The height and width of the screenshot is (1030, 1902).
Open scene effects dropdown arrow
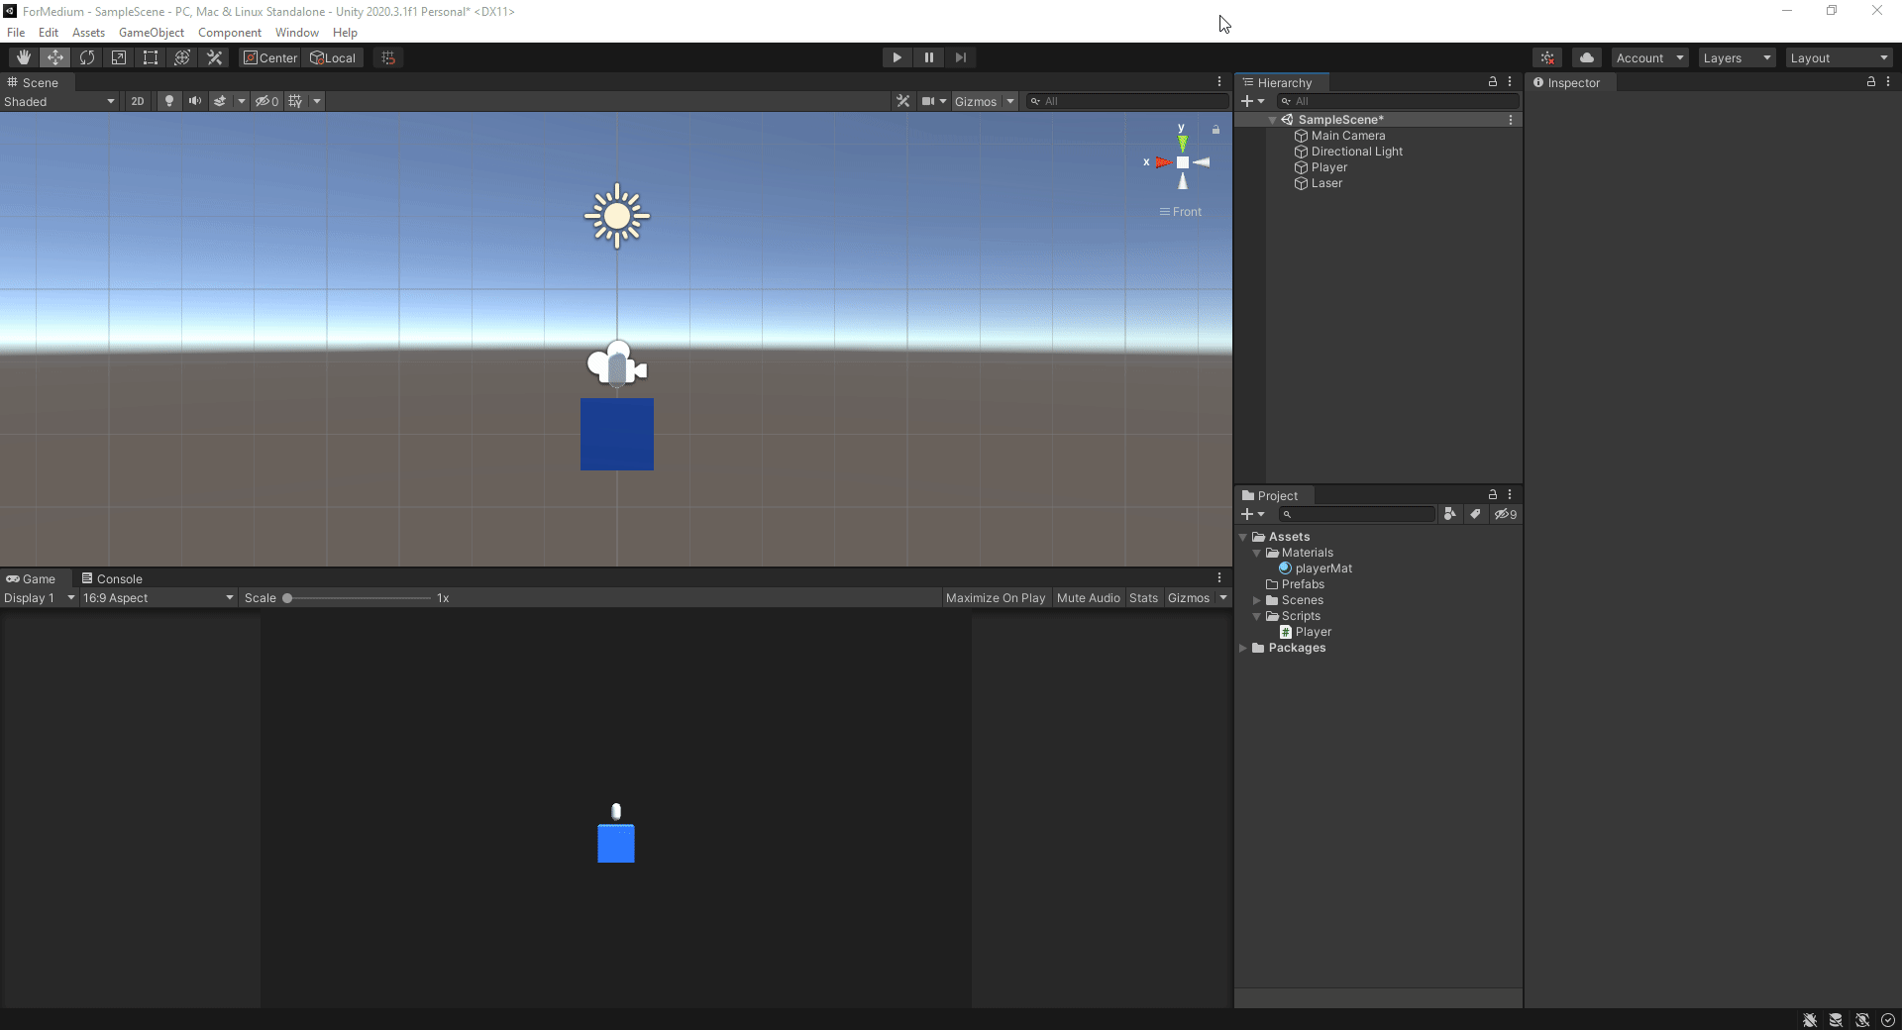242,101
